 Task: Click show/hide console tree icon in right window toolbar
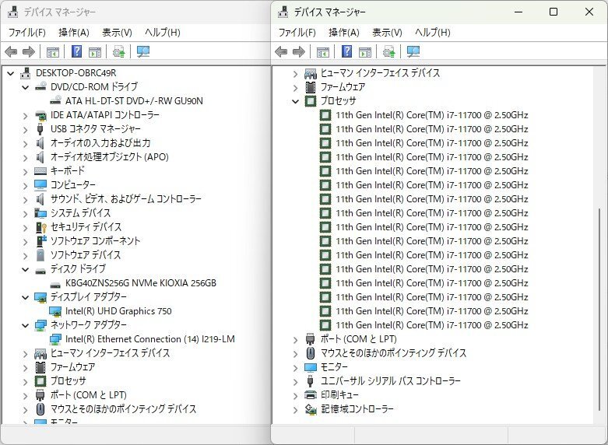pyautogui.click(x=323, y=52)
